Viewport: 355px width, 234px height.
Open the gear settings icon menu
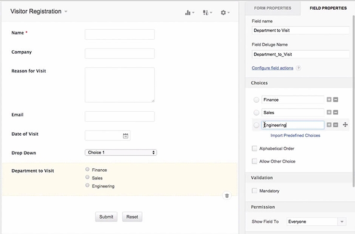pyautogui.click(x=225, y=12)
